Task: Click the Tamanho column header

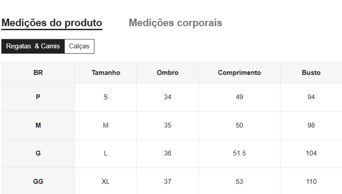Action: tap(106, 73)
